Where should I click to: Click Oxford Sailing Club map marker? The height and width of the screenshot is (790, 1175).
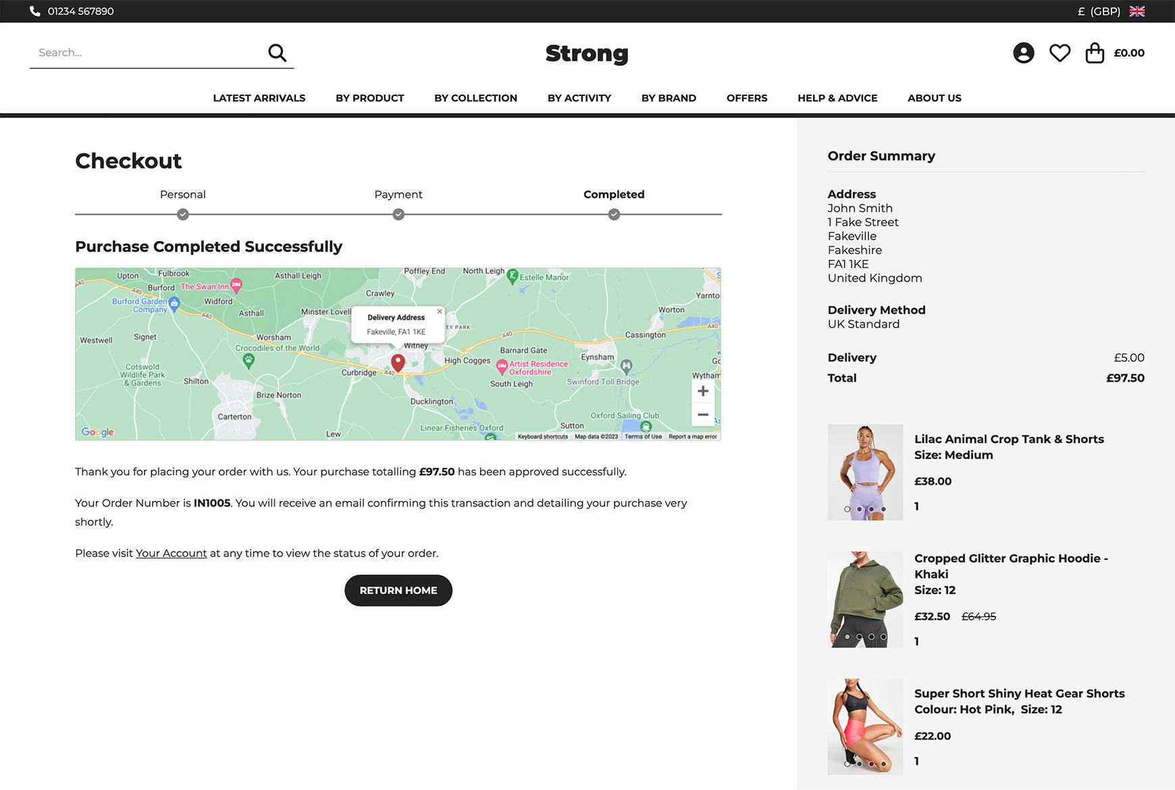(x=646, y=427)
